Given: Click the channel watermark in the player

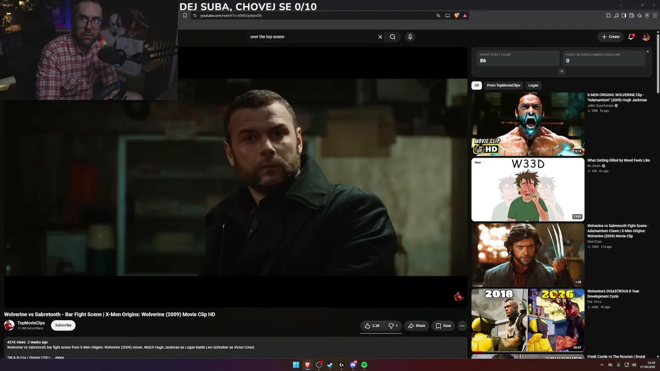Looking at the screenshot, I should (x=458, y=296).
